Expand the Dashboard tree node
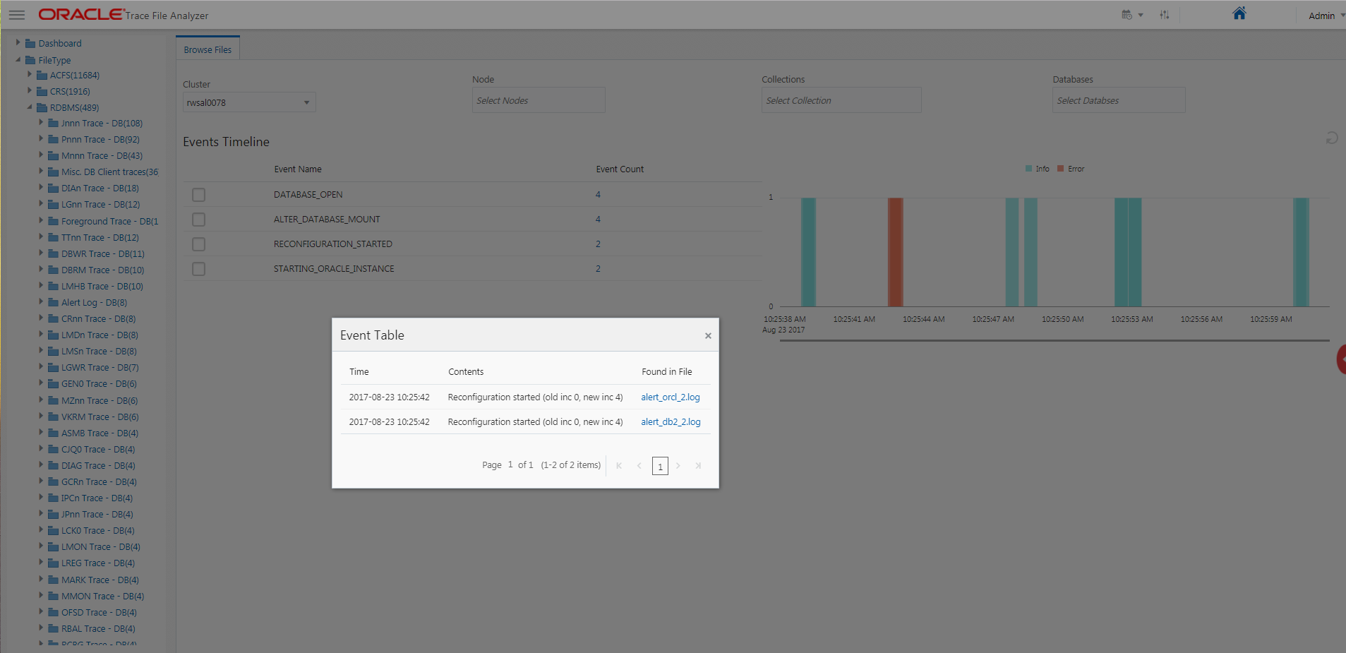The height and width of the screenshot is (653, 1346). 18,42
